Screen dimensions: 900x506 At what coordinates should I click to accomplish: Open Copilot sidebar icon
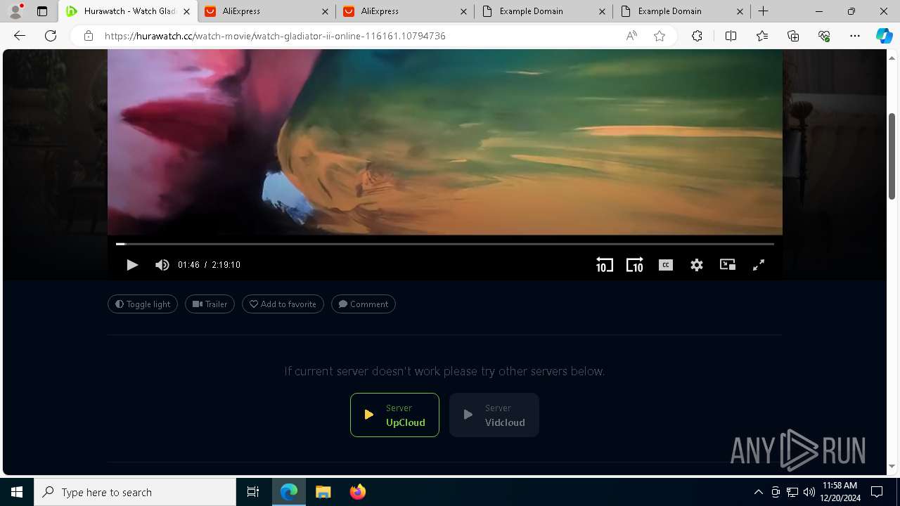point(884,36)
